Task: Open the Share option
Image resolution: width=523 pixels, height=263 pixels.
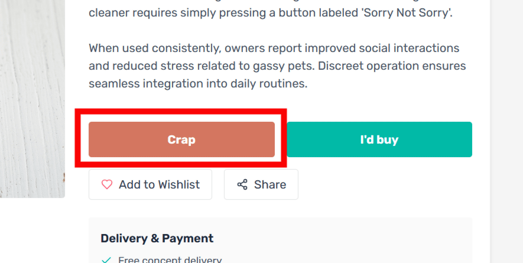Action: (261, 184)
